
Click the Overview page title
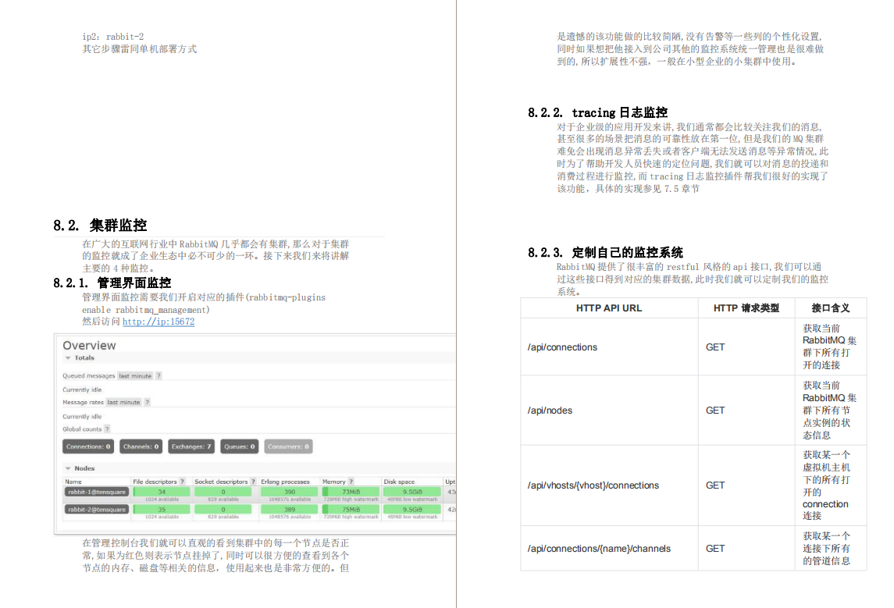(89, 347)
